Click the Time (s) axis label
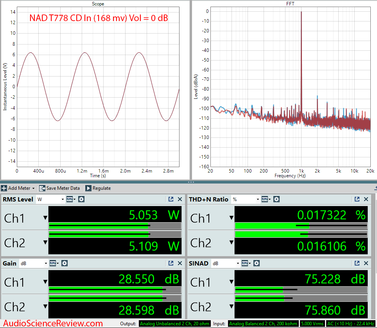Image resolution: width=377 pixels, height=328 pixels. pyautogui.click(x=98, y=176)
